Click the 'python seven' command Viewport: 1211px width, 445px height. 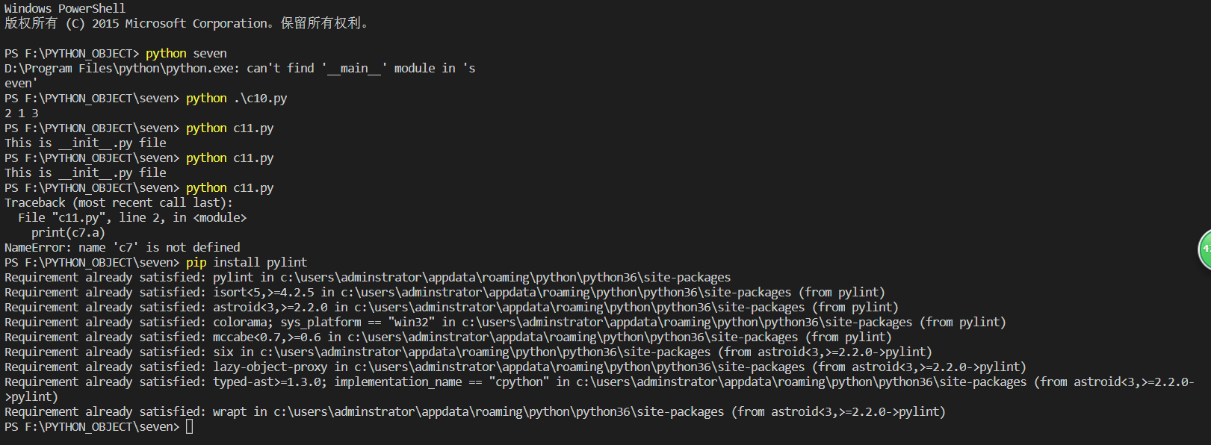186,53
